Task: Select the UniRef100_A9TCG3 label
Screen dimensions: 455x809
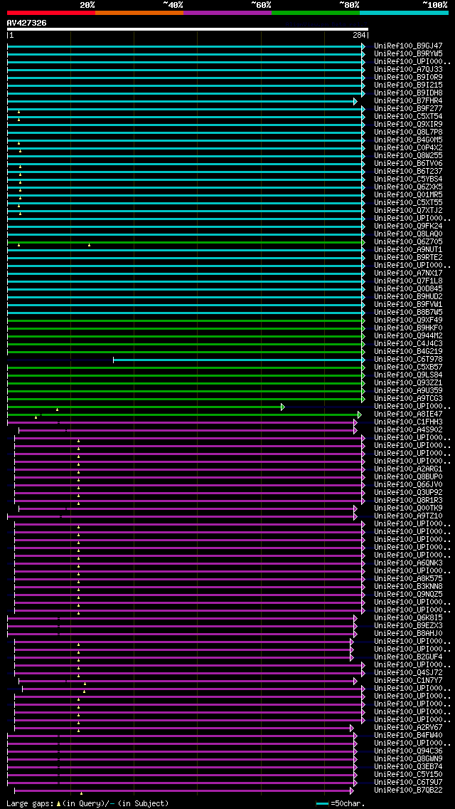Action: tap(408, 398)
